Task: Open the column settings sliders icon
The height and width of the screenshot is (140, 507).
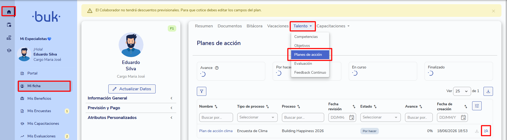Action: point(477,106)
